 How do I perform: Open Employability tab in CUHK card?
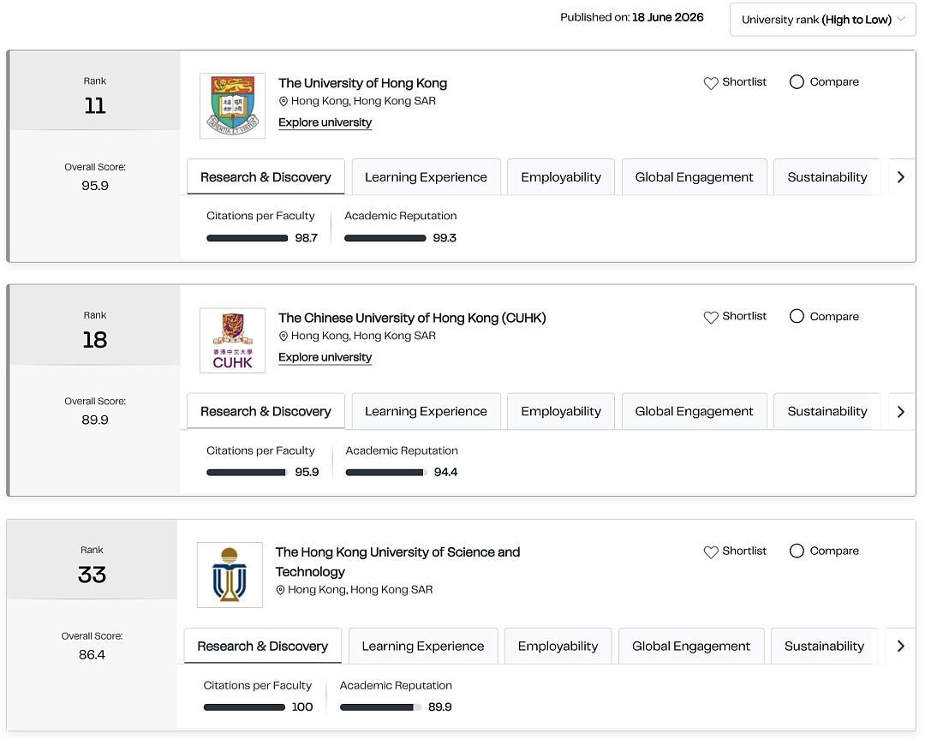coord(561,411)
